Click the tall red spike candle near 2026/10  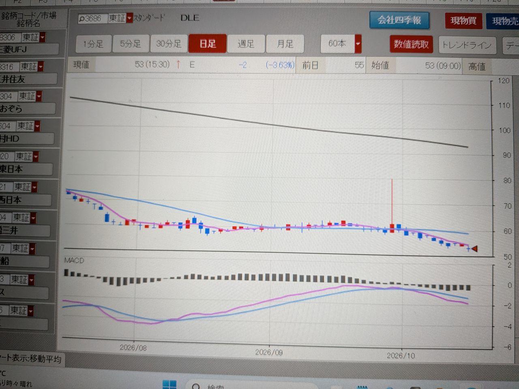pyautogui.click(x=392, y=205)
